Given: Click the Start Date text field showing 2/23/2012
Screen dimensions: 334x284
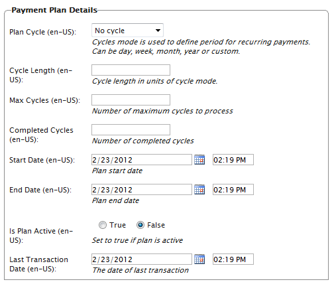Looking at the screenshot, I should [x=142, y=160].
